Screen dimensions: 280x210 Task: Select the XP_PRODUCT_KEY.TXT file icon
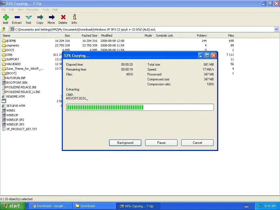4,129
